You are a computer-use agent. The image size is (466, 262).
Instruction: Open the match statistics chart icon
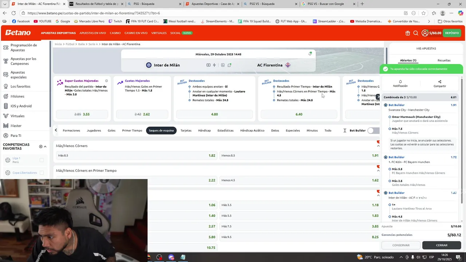[x=222, y=65]
